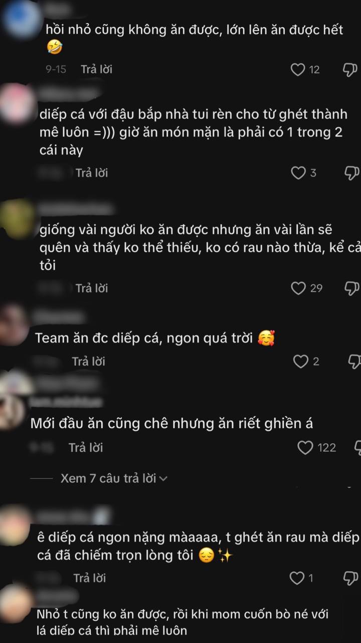
Task: Dislike the comment ending 'lớn lên ăn được hết'
Action: (x=350, y=69)
